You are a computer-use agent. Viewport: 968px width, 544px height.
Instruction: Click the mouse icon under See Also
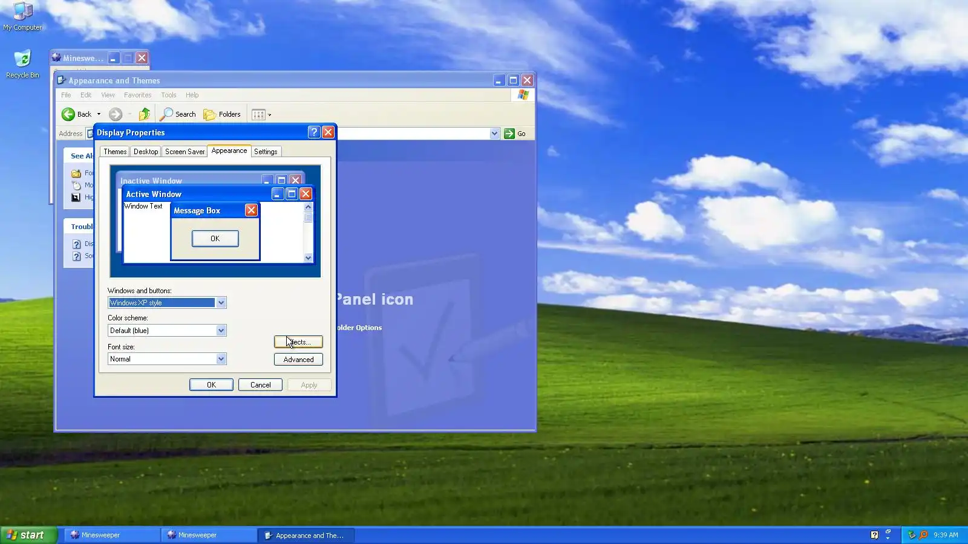pos(76,185)
